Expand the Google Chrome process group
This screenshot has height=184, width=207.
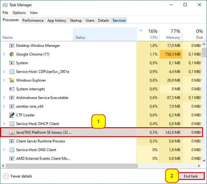coord(4,54)
